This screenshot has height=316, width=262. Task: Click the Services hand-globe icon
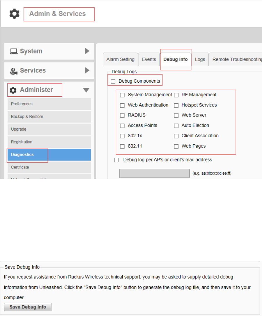click(x=13, y=71)
